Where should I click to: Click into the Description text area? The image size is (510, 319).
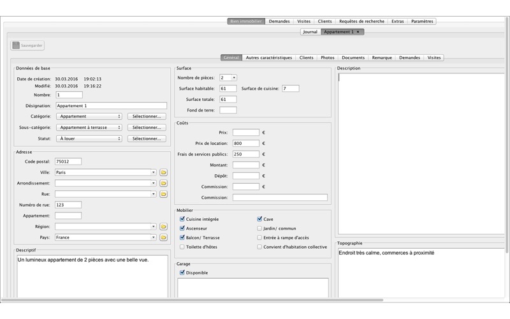coord(421,153)
